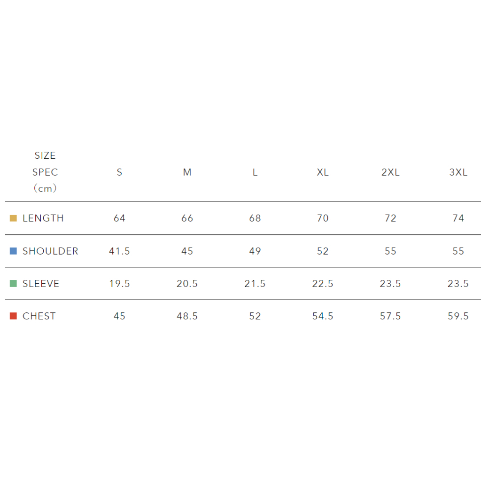
Task: Pick the 59.5 chest value for 3XL
Action: [458, 316]
